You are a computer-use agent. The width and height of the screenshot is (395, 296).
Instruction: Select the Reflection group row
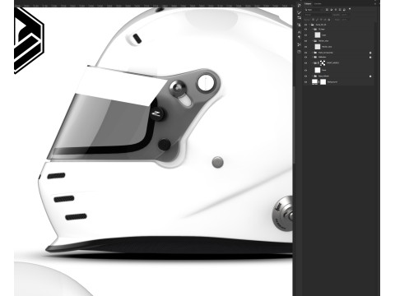click(339, 58)
